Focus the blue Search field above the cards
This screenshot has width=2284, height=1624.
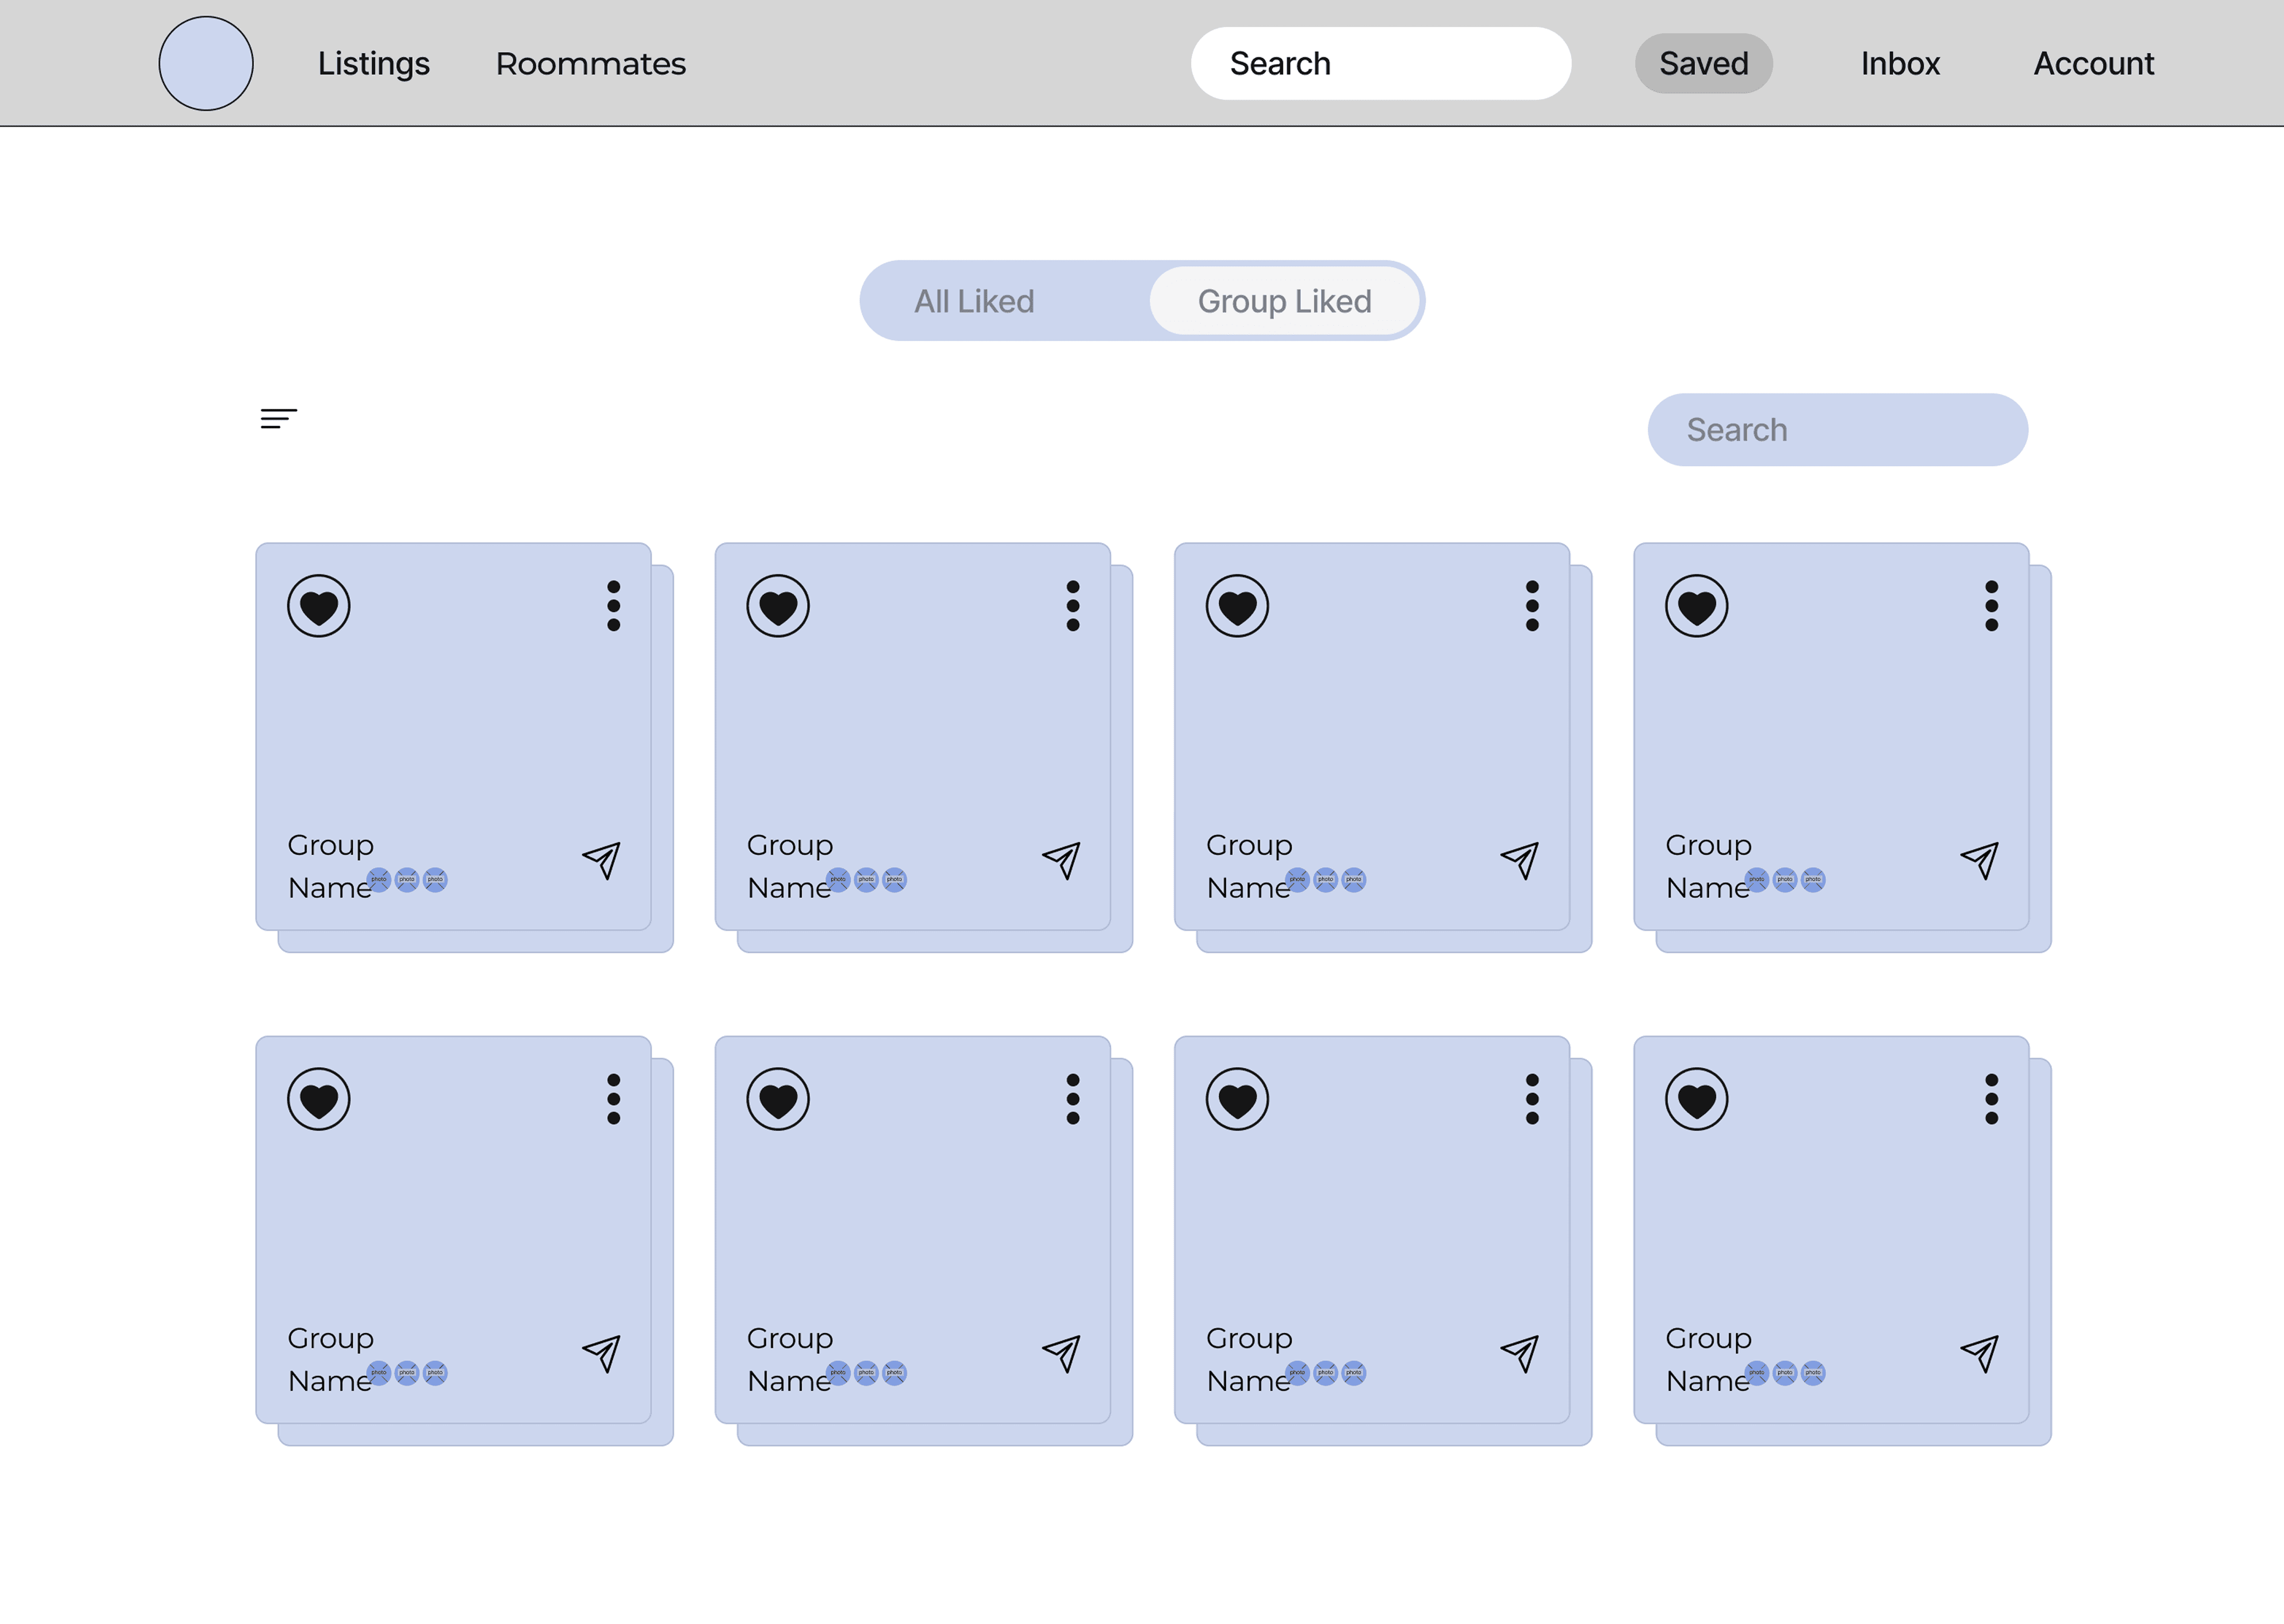tap(1838, 430)
